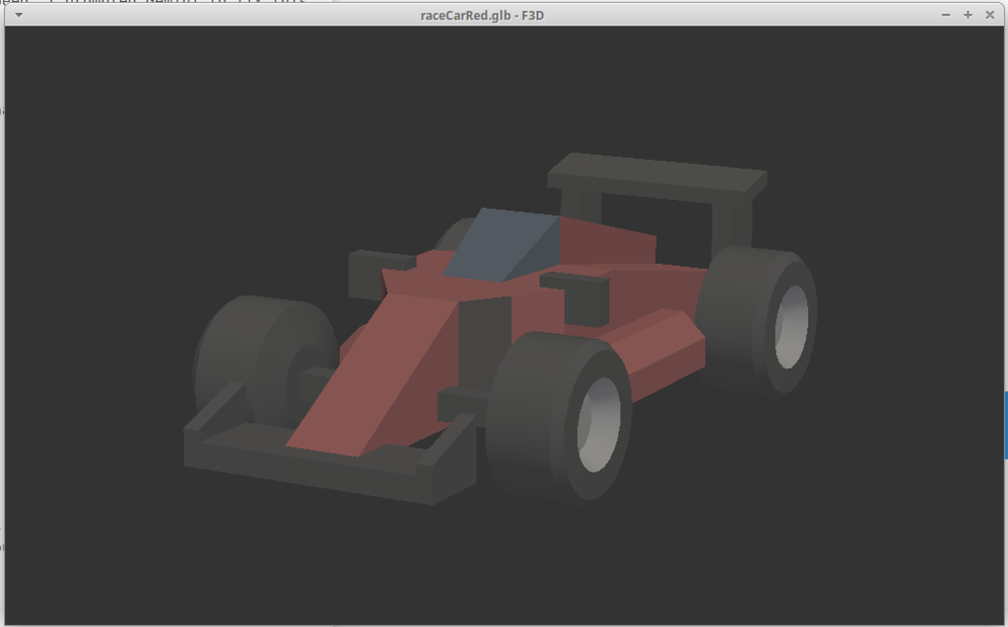Close the raceCarRed.glb F3D window
This screenshot has height=627, width=1008.
click(989, 15)
